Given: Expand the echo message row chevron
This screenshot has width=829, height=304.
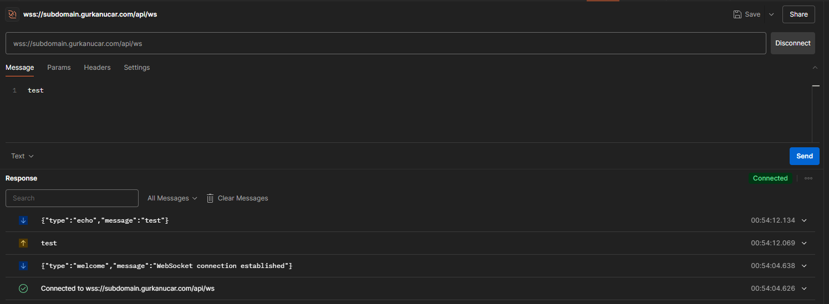Looking at the screenshot, I should [805, 220].
